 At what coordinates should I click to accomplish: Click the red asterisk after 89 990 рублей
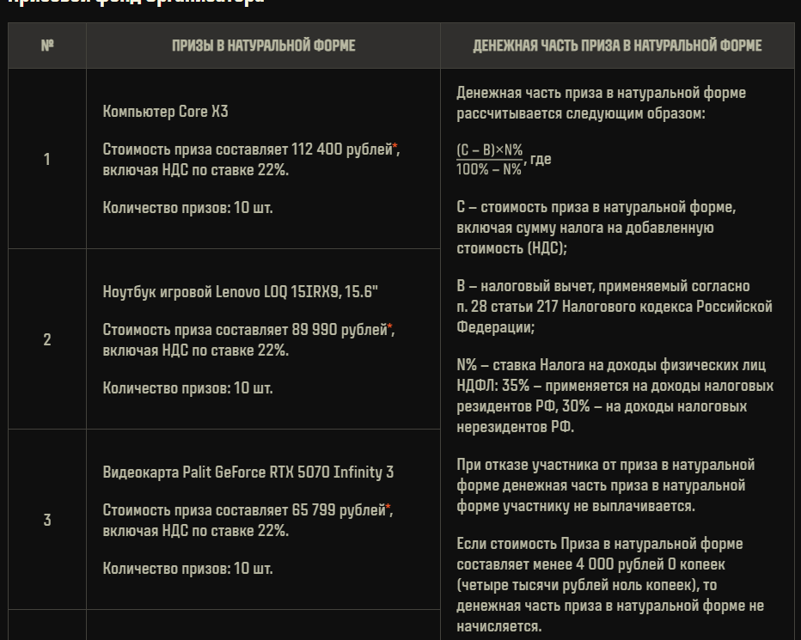[x=390, y=328]
